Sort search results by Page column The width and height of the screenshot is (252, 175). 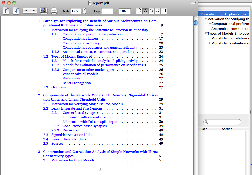(204, 129)
